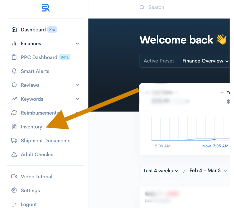Click the warning triangle Adult Checker icon
234x208 pixels.
pyautogui.click(x=14, y=154)
